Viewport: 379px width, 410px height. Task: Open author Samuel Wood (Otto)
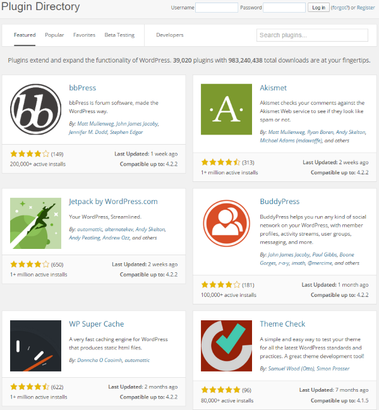pos(291,368)
